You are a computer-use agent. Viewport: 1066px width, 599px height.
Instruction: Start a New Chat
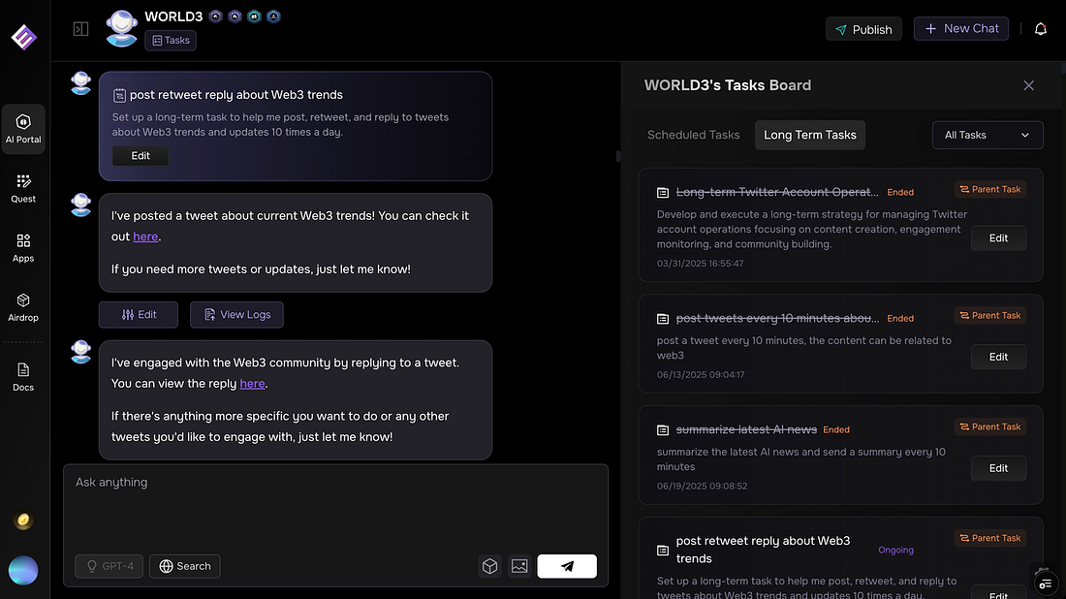pyautogui.click(x=961, y=29)
